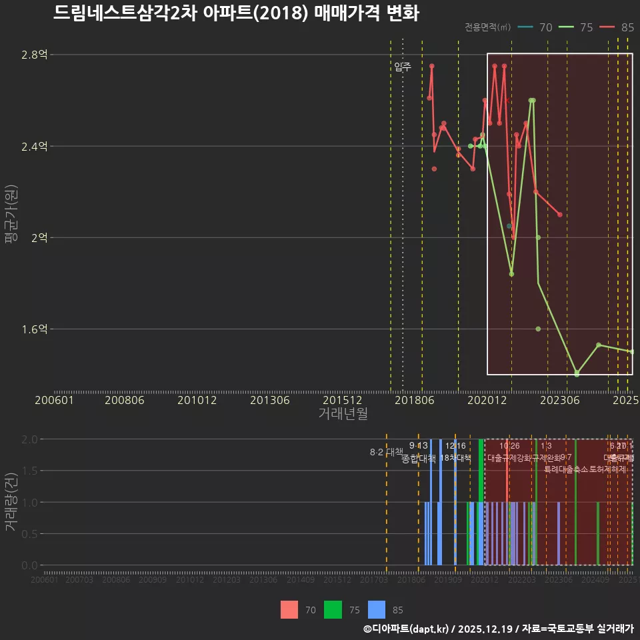The width and height of the screenshot is (640, 640).
Task: Click the 8·2 대책 policy marker label
Action: [386, 452]
